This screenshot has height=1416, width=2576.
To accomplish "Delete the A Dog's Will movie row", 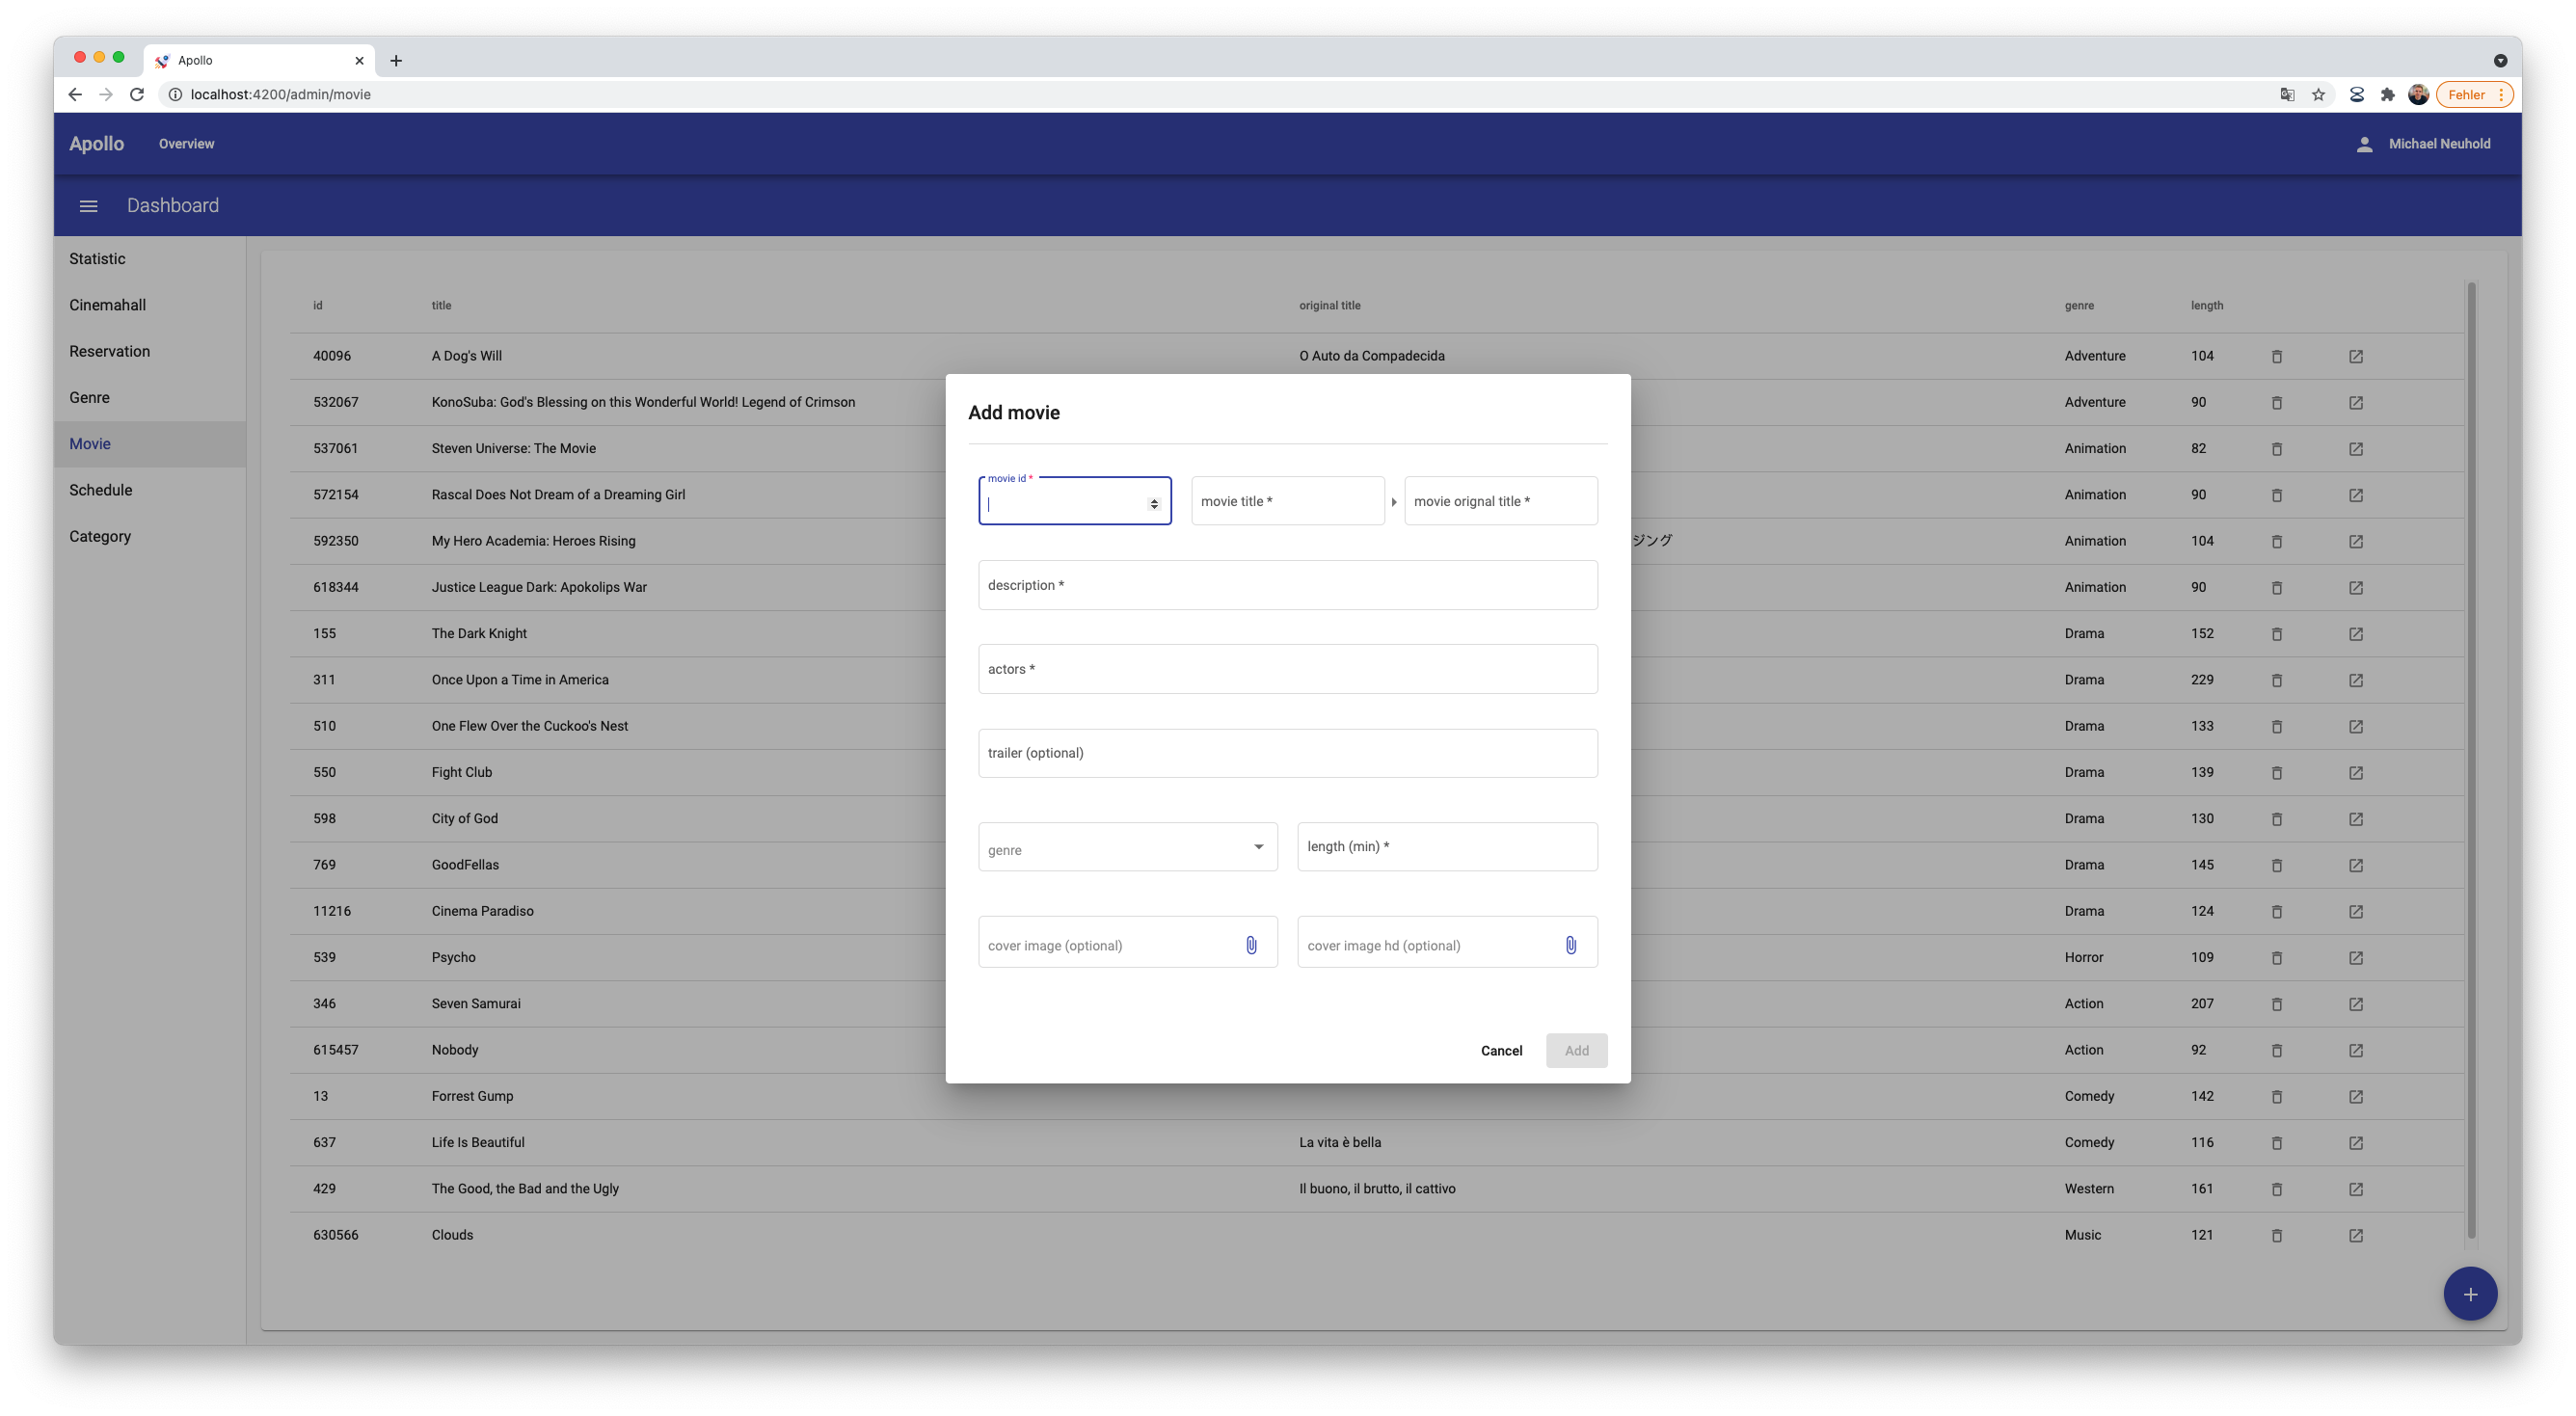I will click(2277, 357).
